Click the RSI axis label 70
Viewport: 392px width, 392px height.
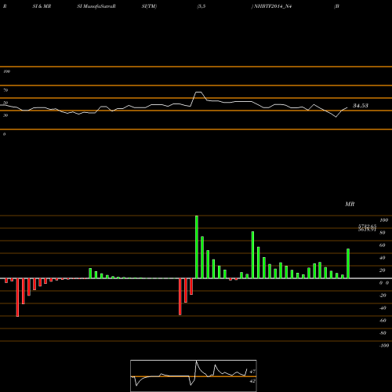click(5, 90)
